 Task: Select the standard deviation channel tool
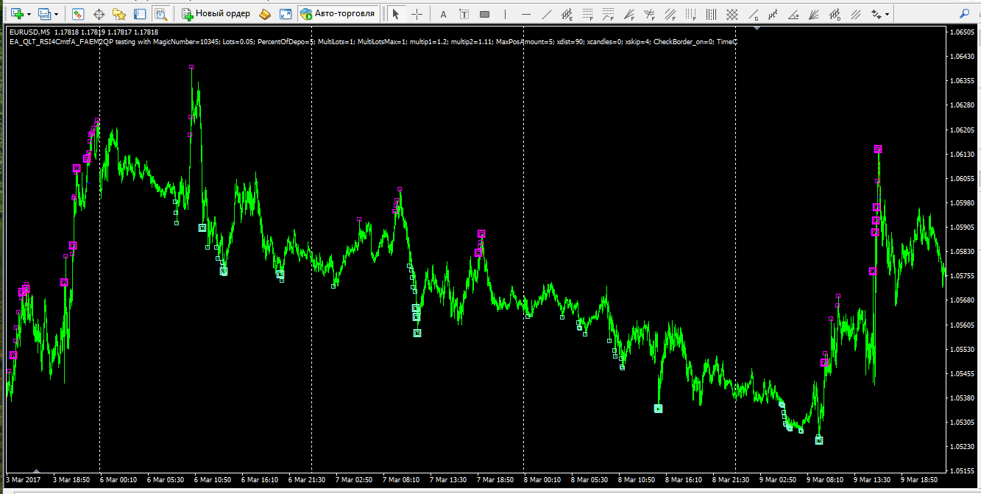(835, 13)
